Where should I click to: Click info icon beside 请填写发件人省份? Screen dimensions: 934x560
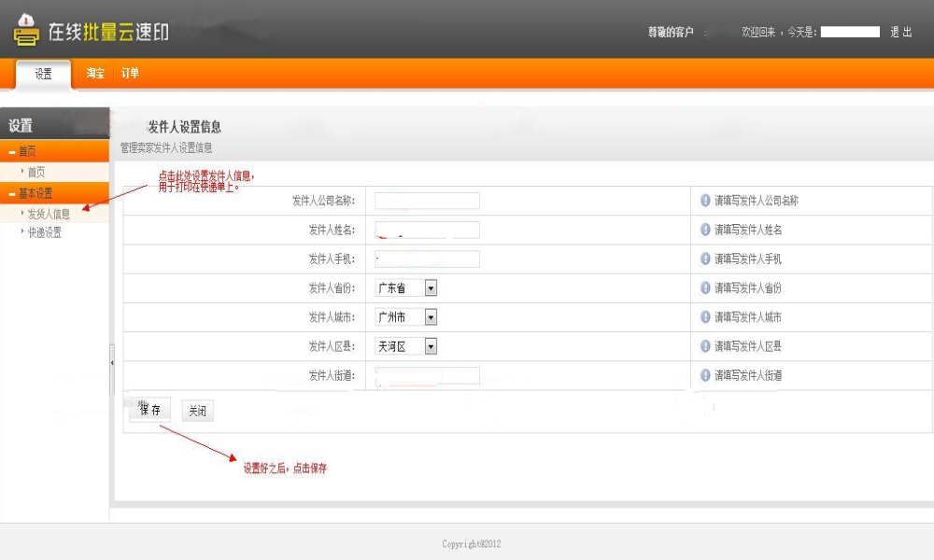pos(705,288)
